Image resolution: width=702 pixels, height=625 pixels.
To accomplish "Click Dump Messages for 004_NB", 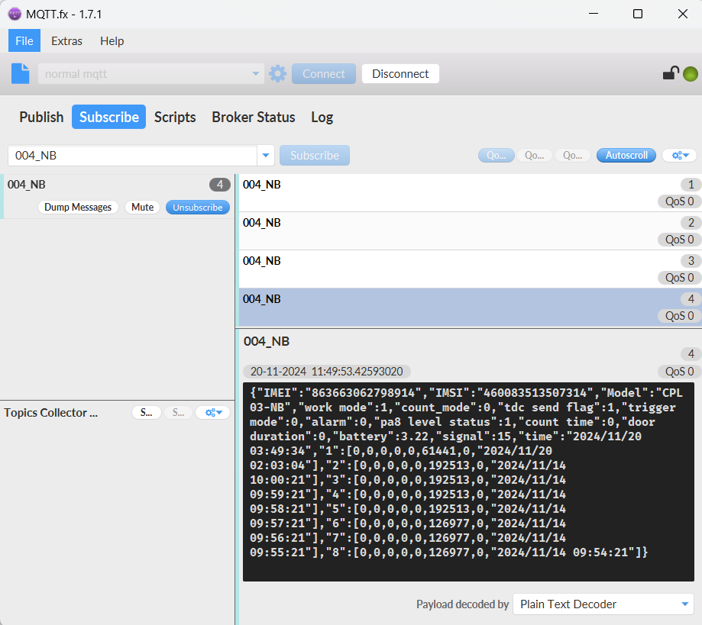I will tap(78, 207).
